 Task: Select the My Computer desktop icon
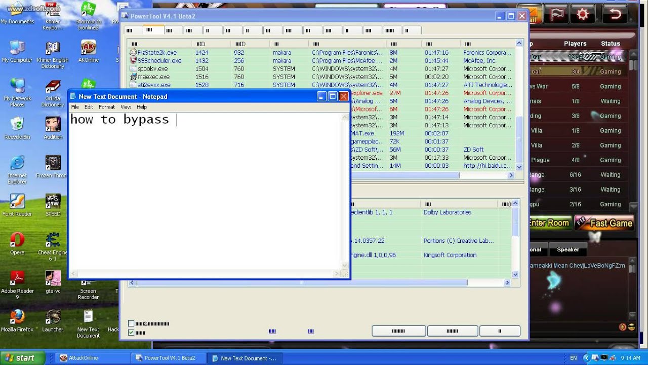[x=17, y=52]
